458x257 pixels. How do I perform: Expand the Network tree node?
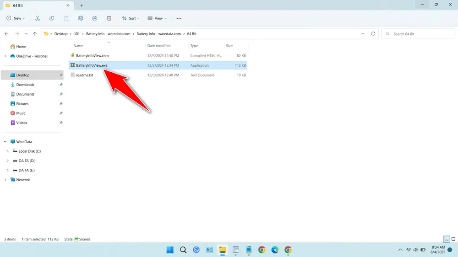click(5, 180)
